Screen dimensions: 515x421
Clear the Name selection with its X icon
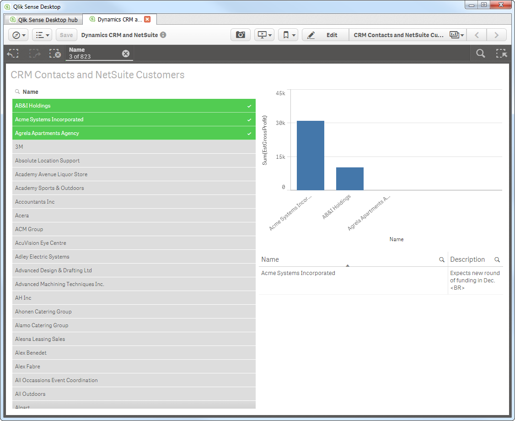coord(126,54)
